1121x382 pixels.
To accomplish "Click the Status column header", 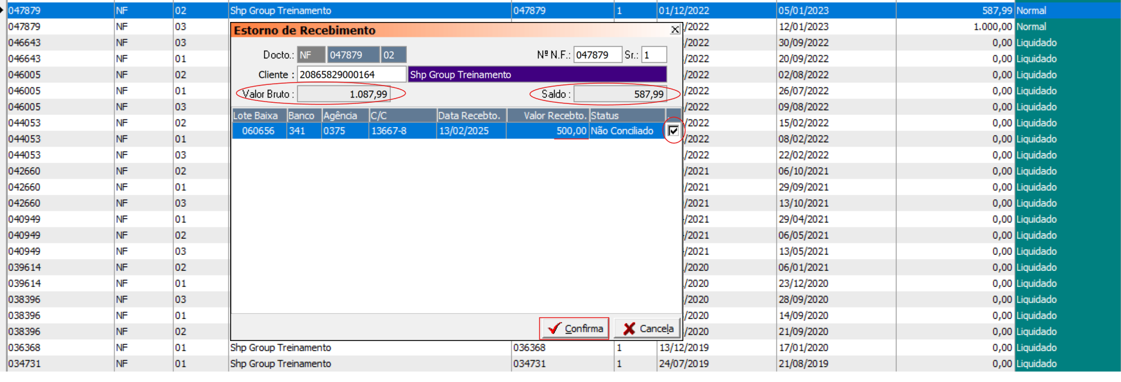I will point(626,115).
